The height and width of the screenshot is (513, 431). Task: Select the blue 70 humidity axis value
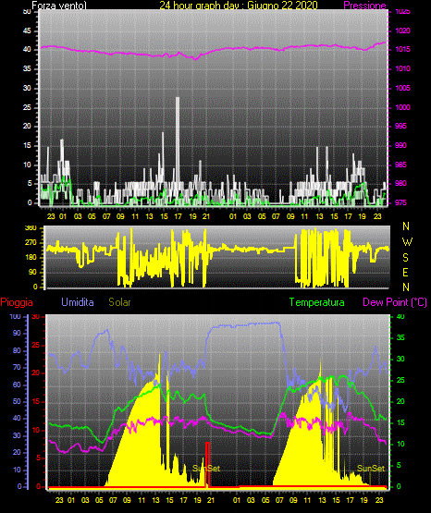[17, 367]
